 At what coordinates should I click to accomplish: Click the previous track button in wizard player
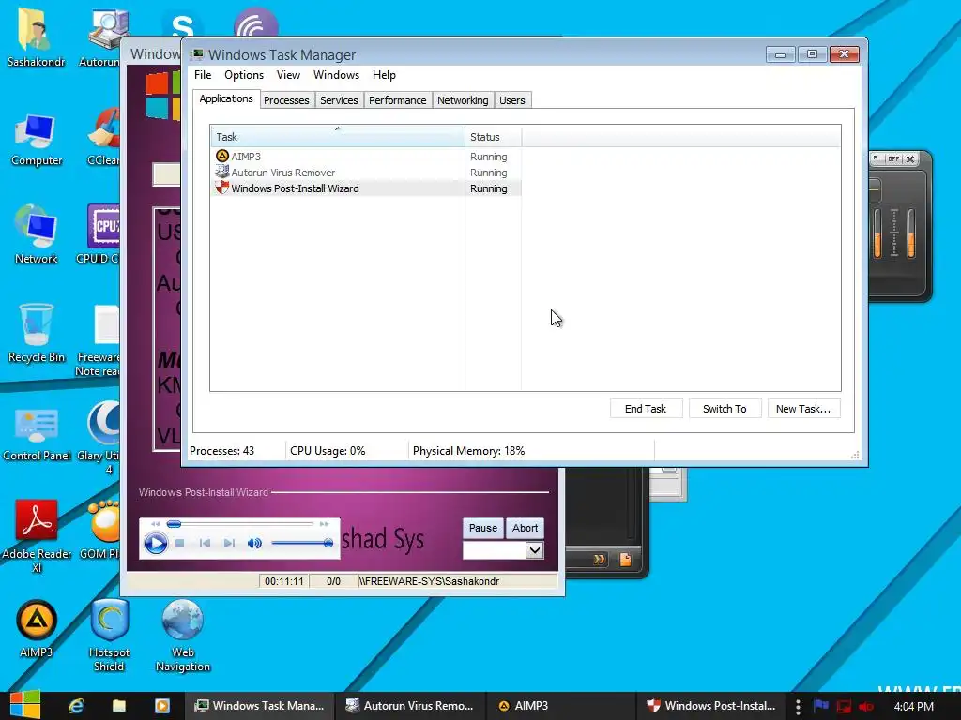pyautogui.click(x=205, y=543)
